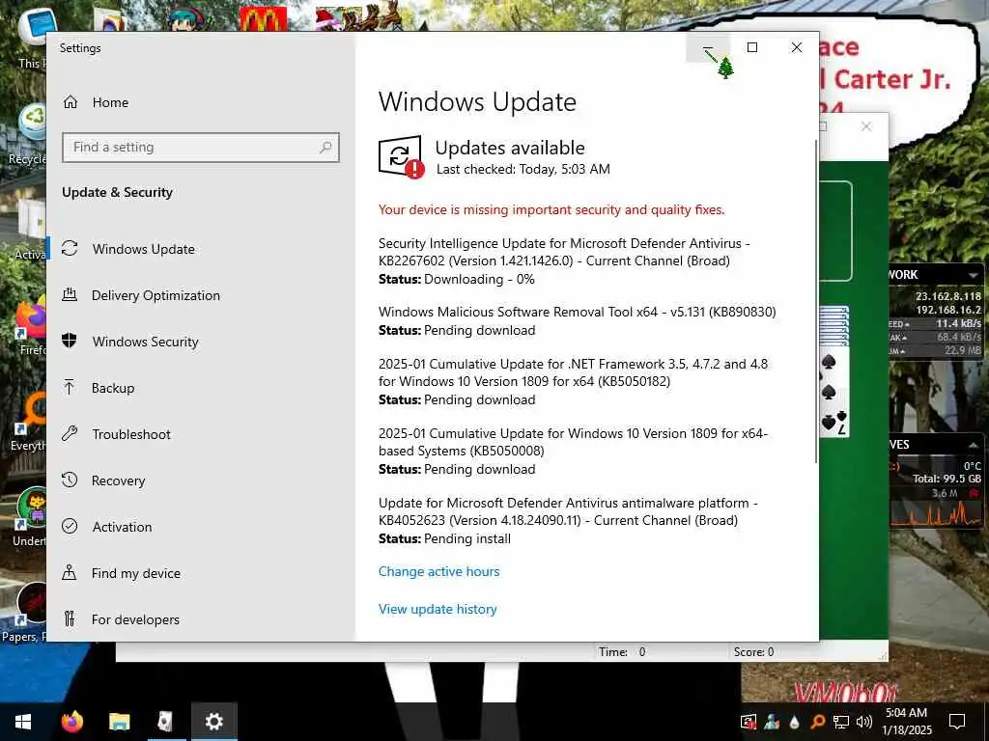The image size is (989, 741).
Task: Click the Last checked: Today, 5:03 AM text
Action: (523, 169)
